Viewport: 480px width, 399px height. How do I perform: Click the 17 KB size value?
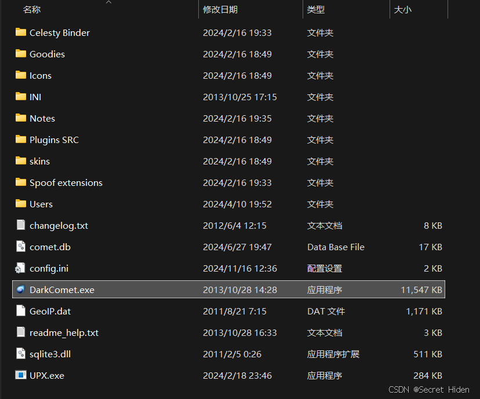430,247
